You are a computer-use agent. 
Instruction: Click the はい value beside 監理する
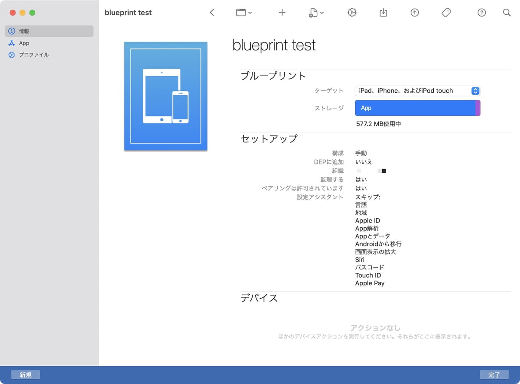(x=361, y=179)
